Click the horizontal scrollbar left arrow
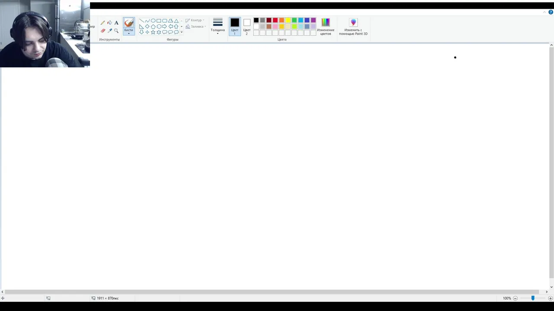Screen dimensions: 554x311 [x=2, y=292]
